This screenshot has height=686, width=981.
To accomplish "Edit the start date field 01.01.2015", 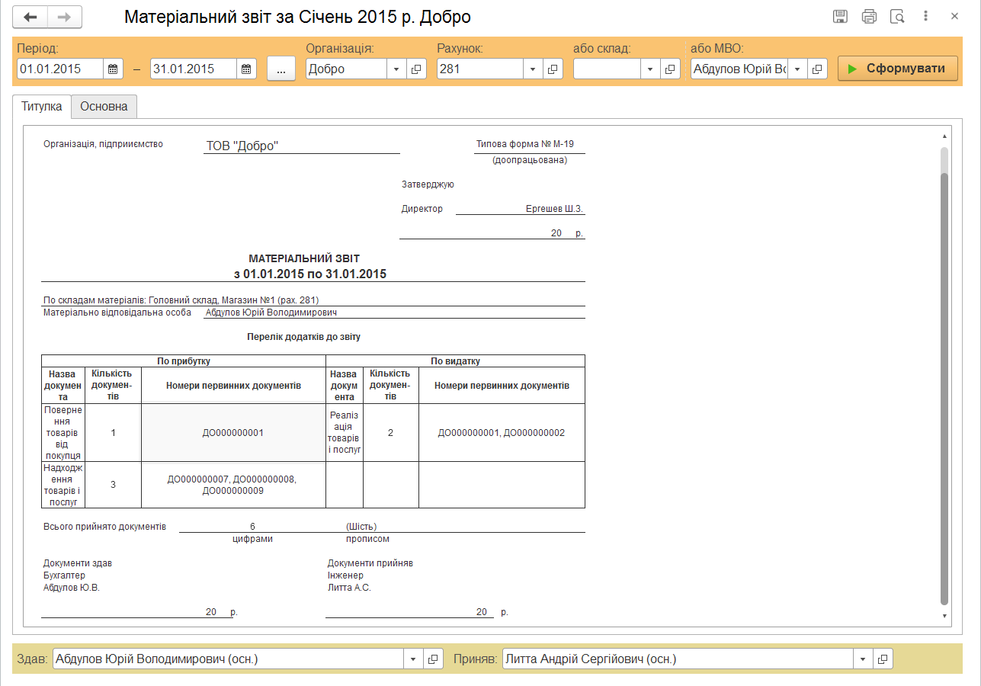I will [x=60, y=69].
